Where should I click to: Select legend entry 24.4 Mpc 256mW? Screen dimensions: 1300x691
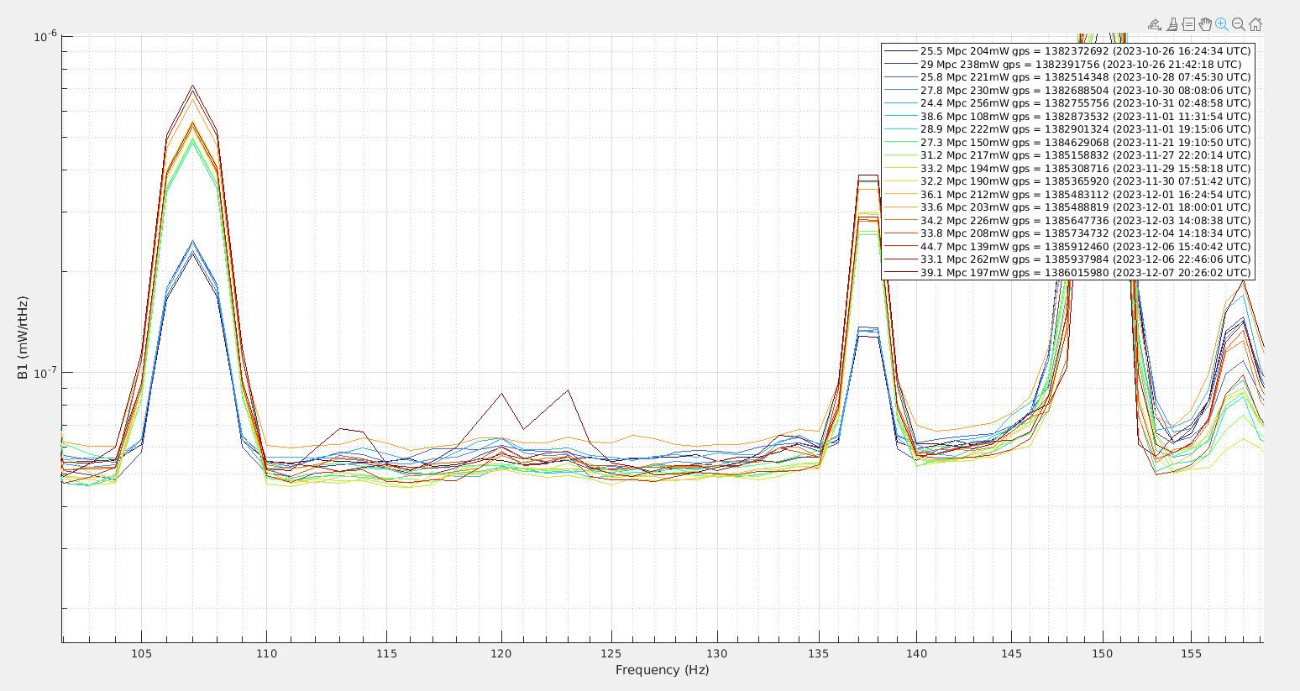click(x=1067, y=103)
